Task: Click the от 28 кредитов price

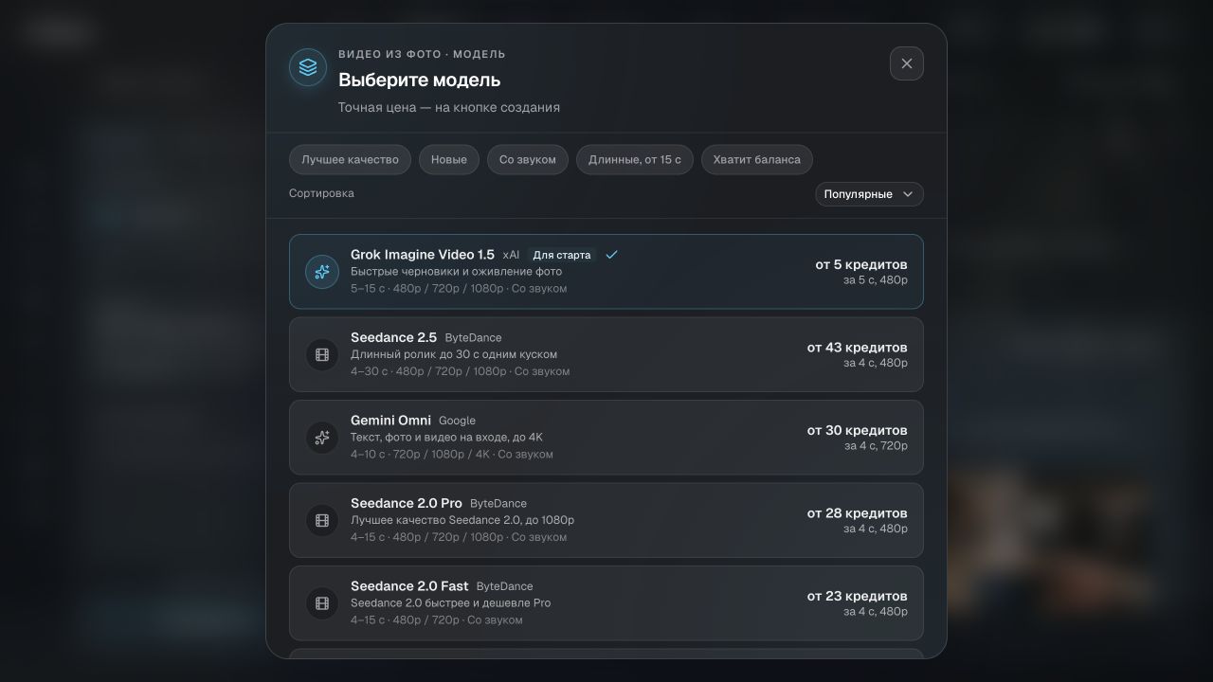Action: click(x=858, y=513)
